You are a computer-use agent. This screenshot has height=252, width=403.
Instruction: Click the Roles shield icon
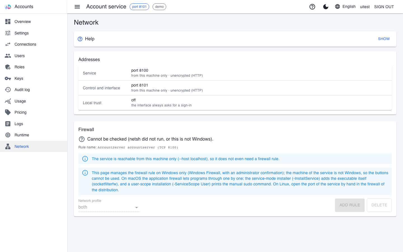pyautogui.click(x=8, y=67)
